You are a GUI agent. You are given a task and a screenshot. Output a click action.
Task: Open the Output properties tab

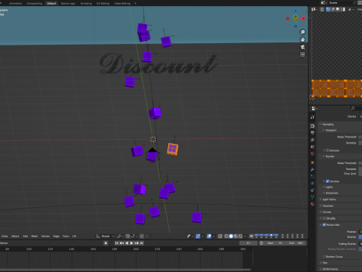[312, 133]
